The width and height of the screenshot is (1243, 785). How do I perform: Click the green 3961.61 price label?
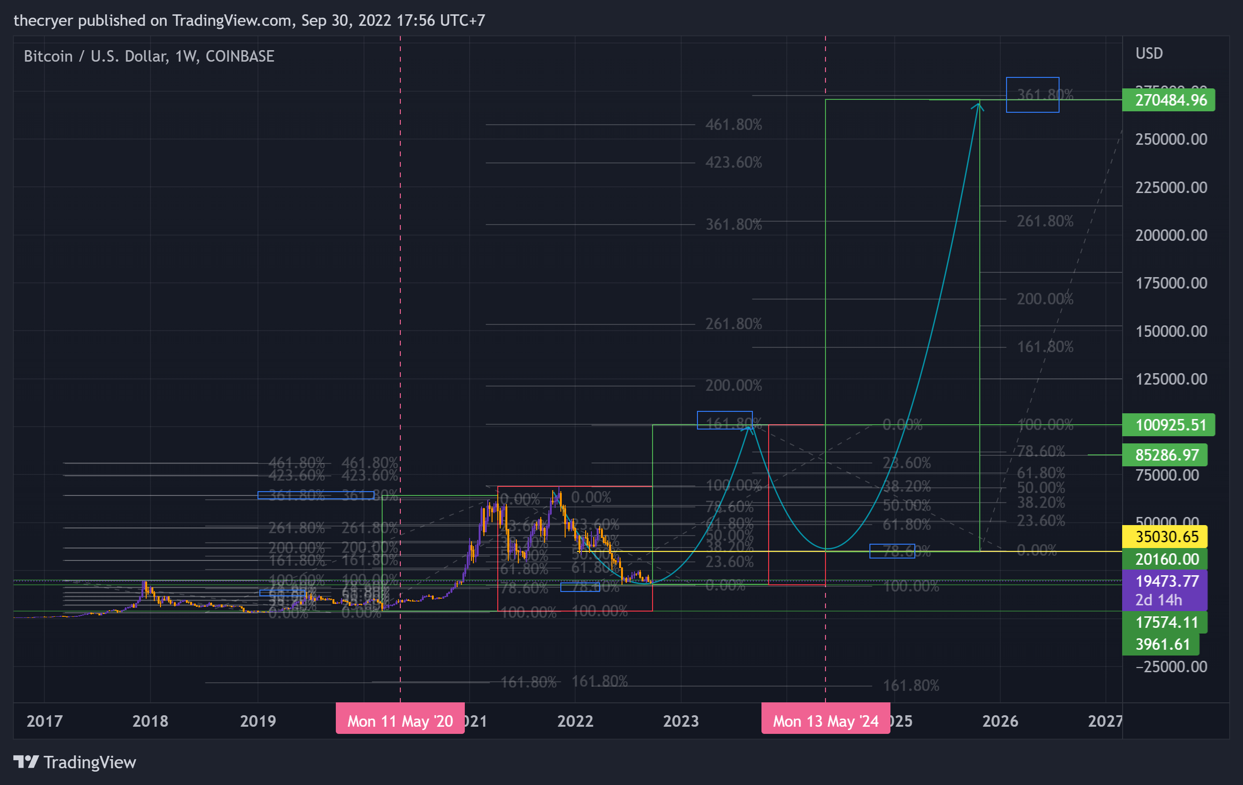[x=1161, y=644]
